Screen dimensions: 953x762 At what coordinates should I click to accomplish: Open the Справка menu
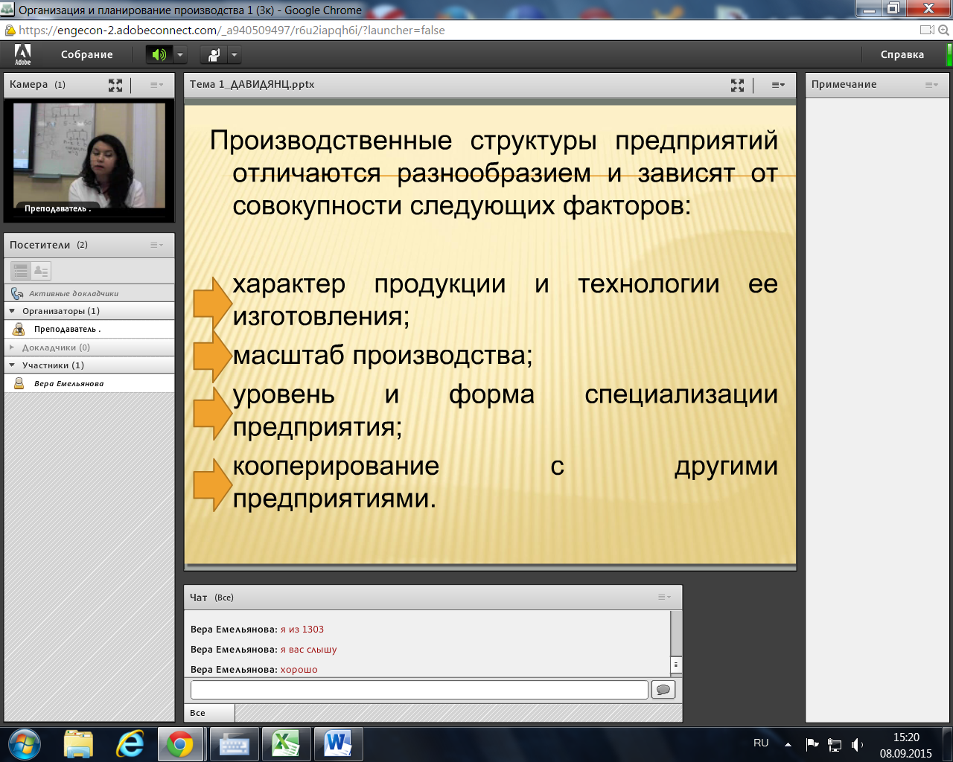pos(902,54)
